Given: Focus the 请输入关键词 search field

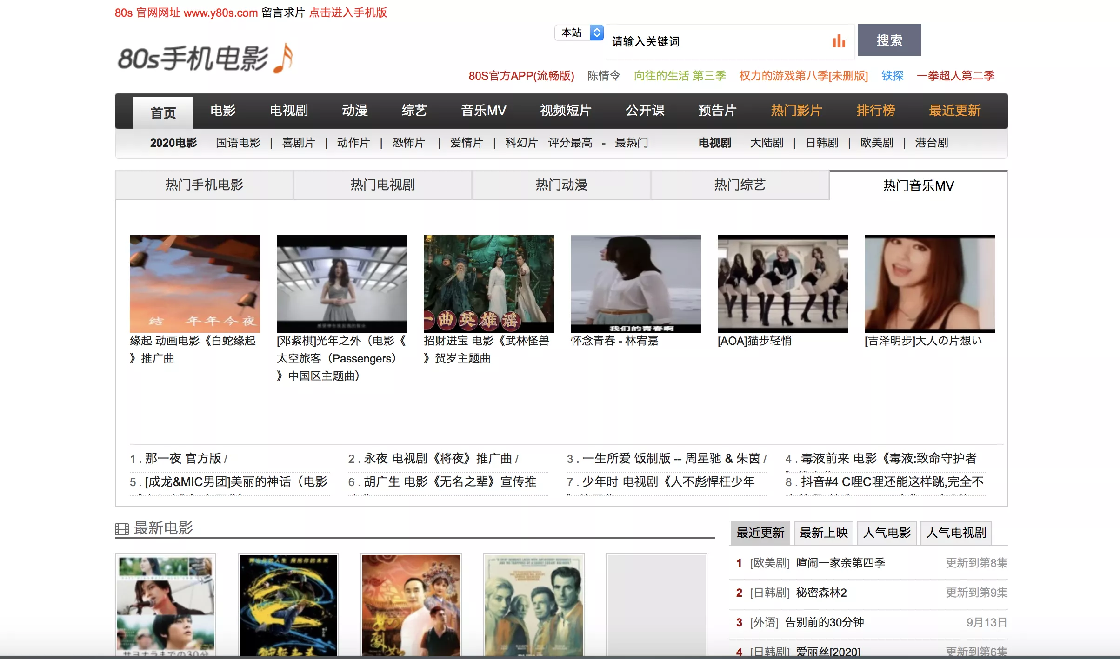Looking at the screenshot, I should click(x=719, y=41).
